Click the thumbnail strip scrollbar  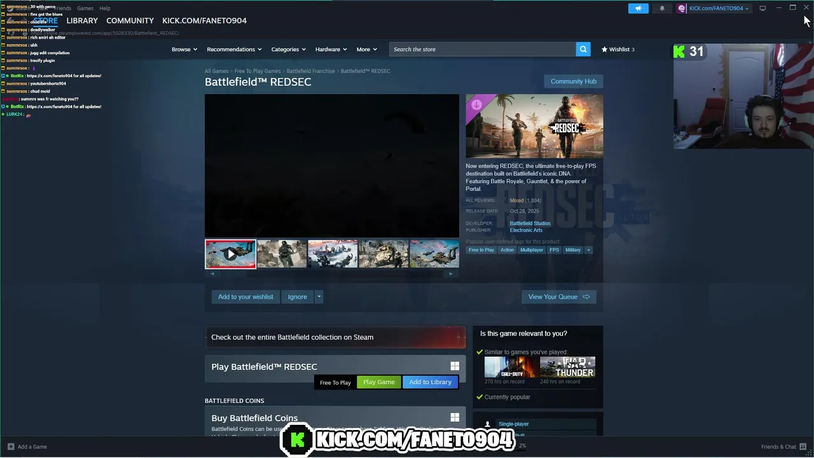331,274
